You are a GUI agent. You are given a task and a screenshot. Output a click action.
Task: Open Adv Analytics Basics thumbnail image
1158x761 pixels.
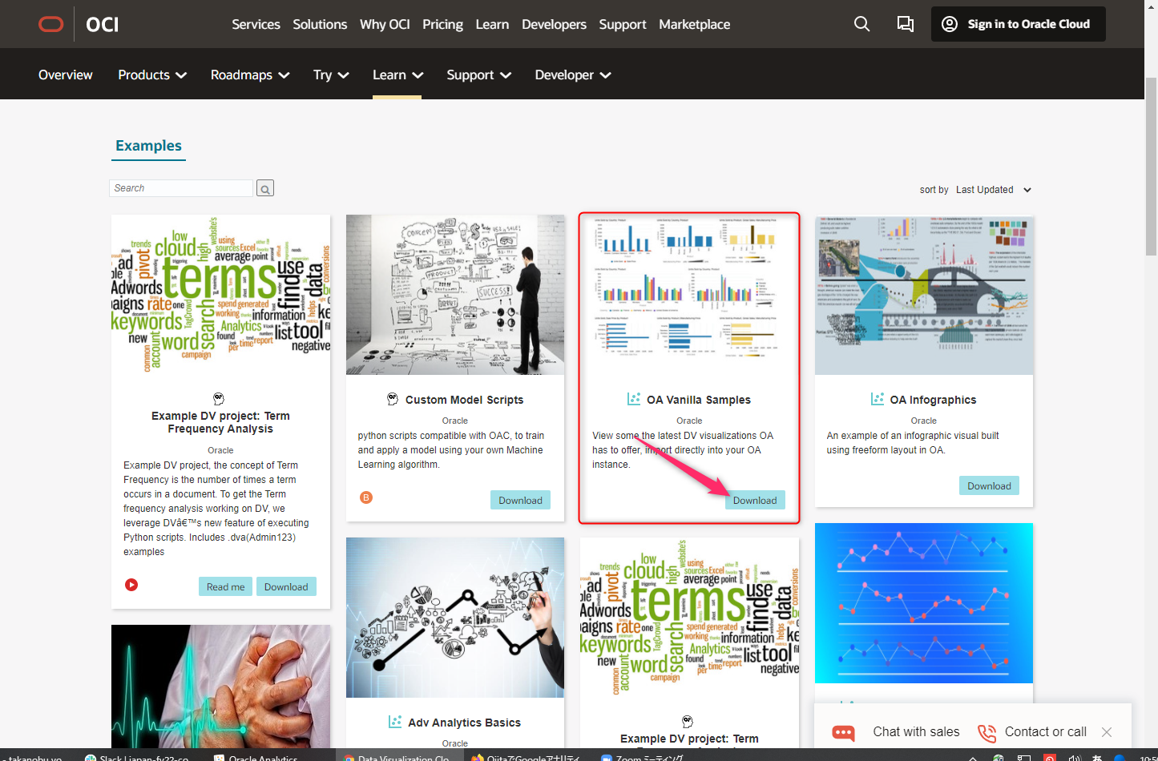coord(455,618)
